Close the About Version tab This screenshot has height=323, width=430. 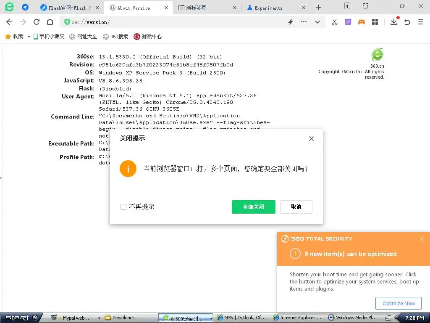[166, 8]
